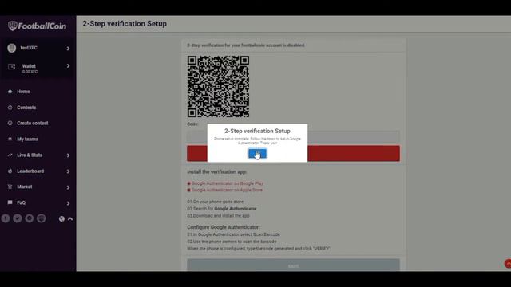Screen dimensions: 511x287
Task: Select Create contest menu item
Action: coord(32,123)
